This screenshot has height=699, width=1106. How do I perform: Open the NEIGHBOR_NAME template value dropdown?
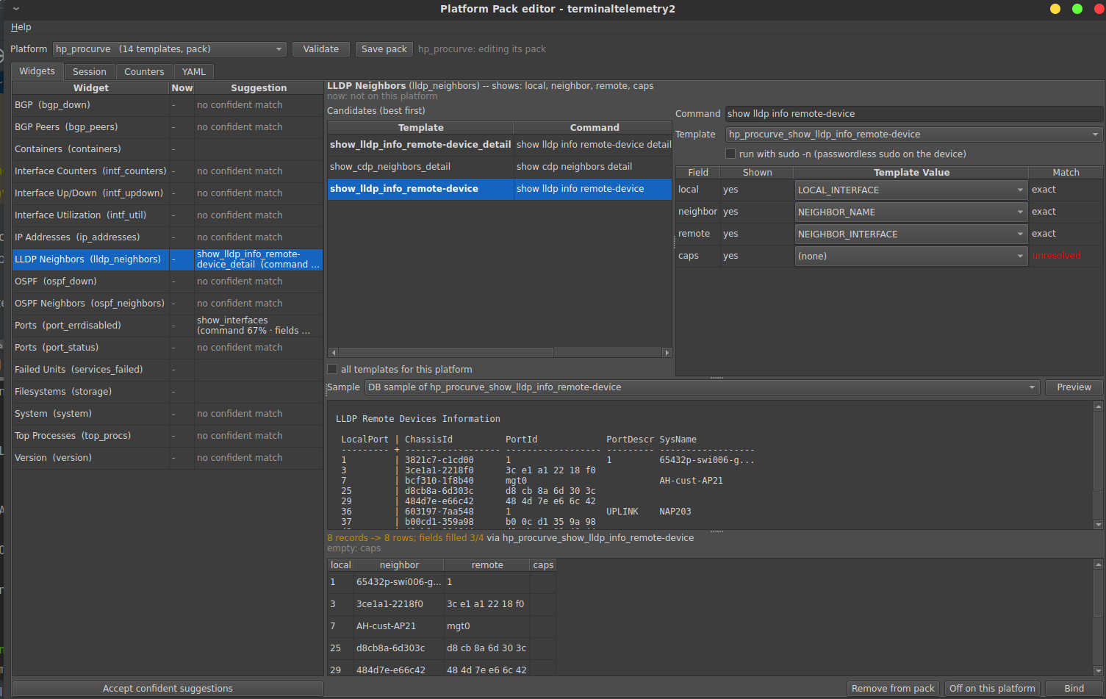click(x=911, y=212)
